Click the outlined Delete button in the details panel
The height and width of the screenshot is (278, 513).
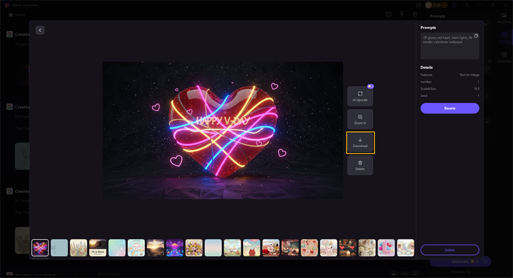coord(450,250)
